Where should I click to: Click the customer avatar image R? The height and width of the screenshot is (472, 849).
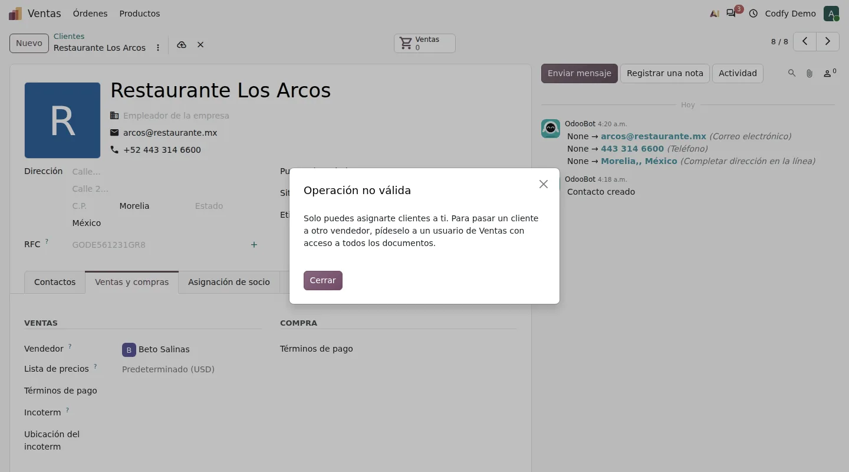[62, 120]
